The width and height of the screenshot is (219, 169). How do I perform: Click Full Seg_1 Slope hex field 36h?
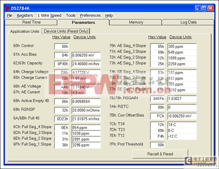point(61,145)
